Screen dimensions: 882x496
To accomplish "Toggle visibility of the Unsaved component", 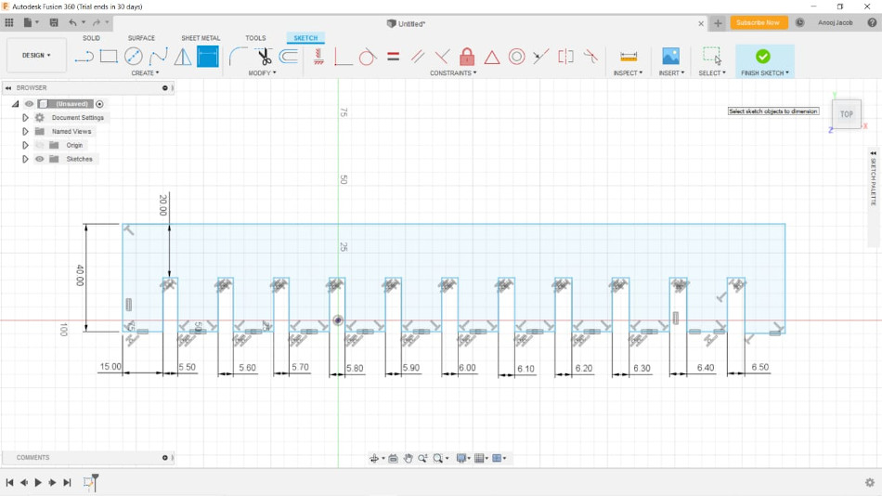I will pyautogui.click(x=30, y=104).
